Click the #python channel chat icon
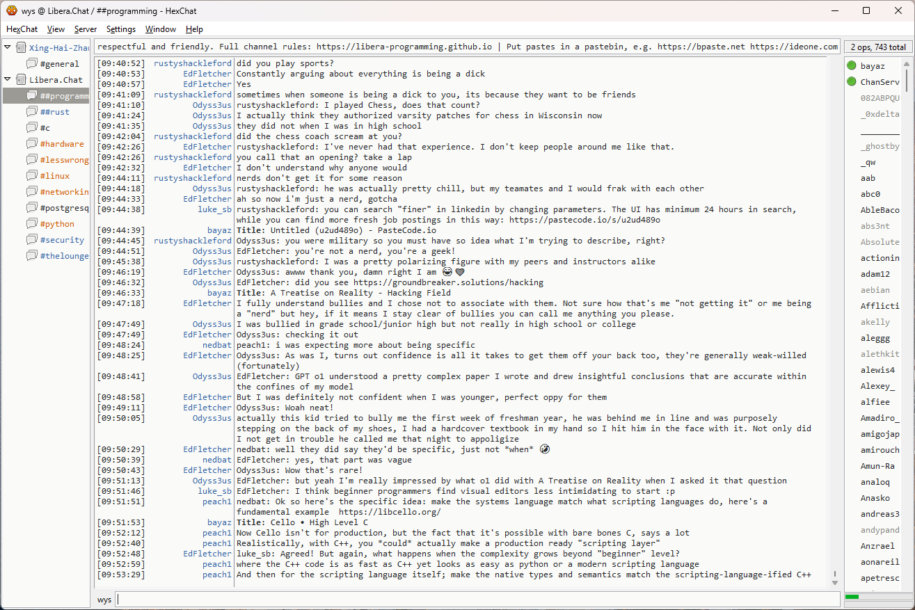Image resolution: width=915 pixels, height=610 pixels. 32,224
